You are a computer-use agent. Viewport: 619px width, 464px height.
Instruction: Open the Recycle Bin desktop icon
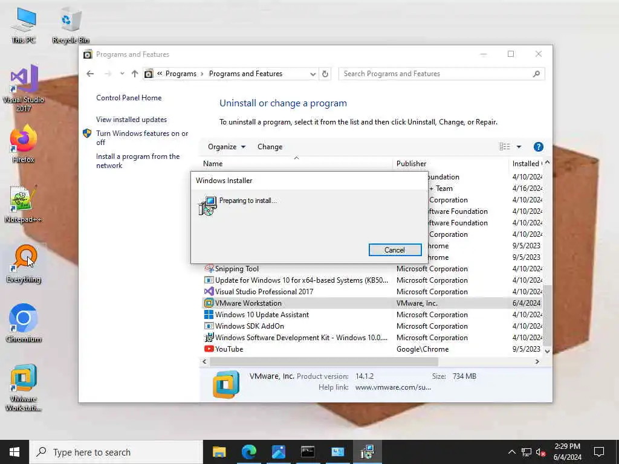click(71, 25)
